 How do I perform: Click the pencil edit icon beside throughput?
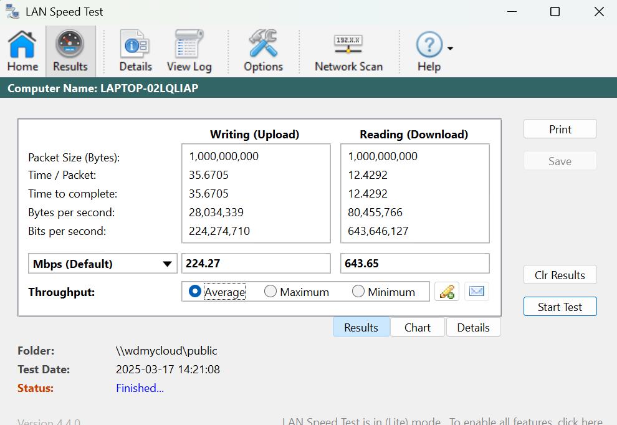[x=446, y=292]
